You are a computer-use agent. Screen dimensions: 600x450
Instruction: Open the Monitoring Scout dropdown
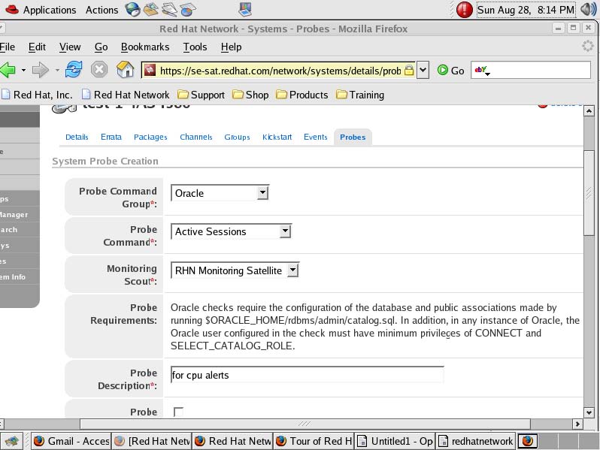coord(235,270)
